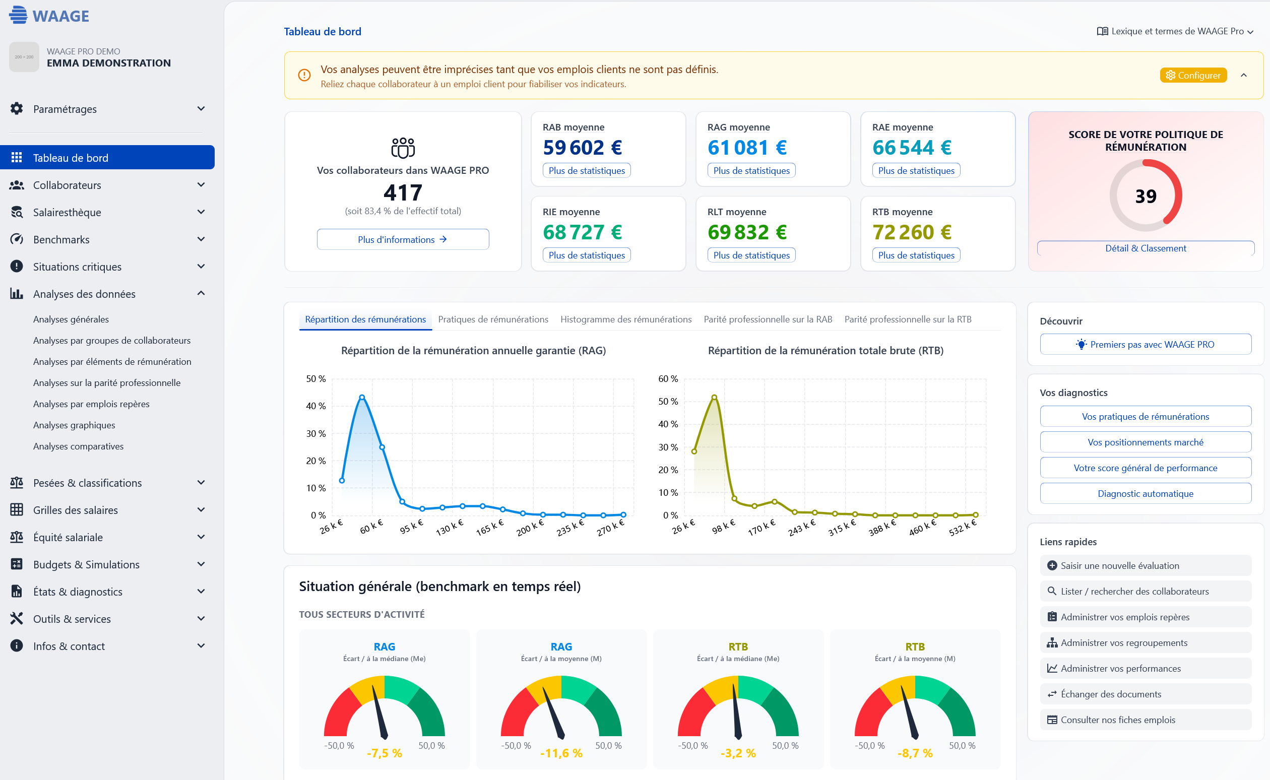The width and height of the screenshot is (1270, 780).
Task: Click the exchange arrows icon beside Échanger des documents
Action: tap(1052, 694)
